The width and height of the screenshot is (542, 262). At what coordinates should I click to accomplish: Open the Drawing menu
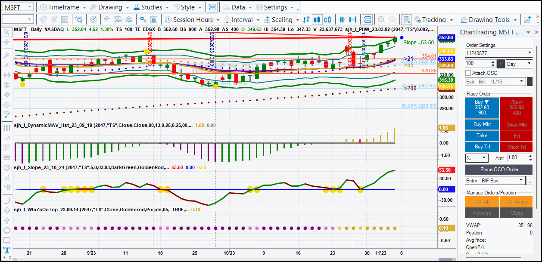[109, 7]
